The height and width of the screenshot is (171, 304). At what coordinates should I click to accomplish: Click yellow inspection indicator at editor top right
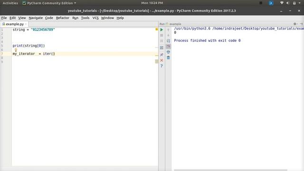click(x=157, y=29)
